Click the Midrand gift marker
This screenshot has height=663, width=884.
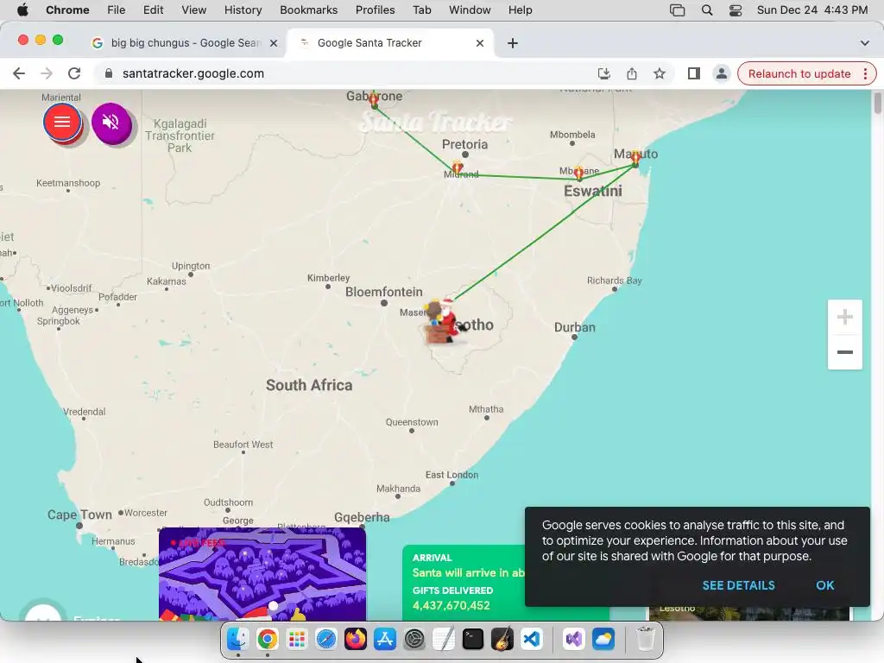[458, 167]
